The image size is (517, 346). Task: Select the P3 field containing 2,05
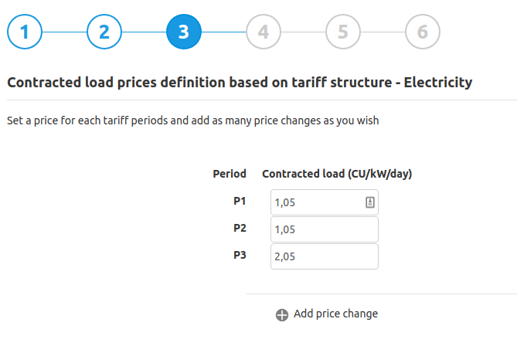tap(325, 256)
